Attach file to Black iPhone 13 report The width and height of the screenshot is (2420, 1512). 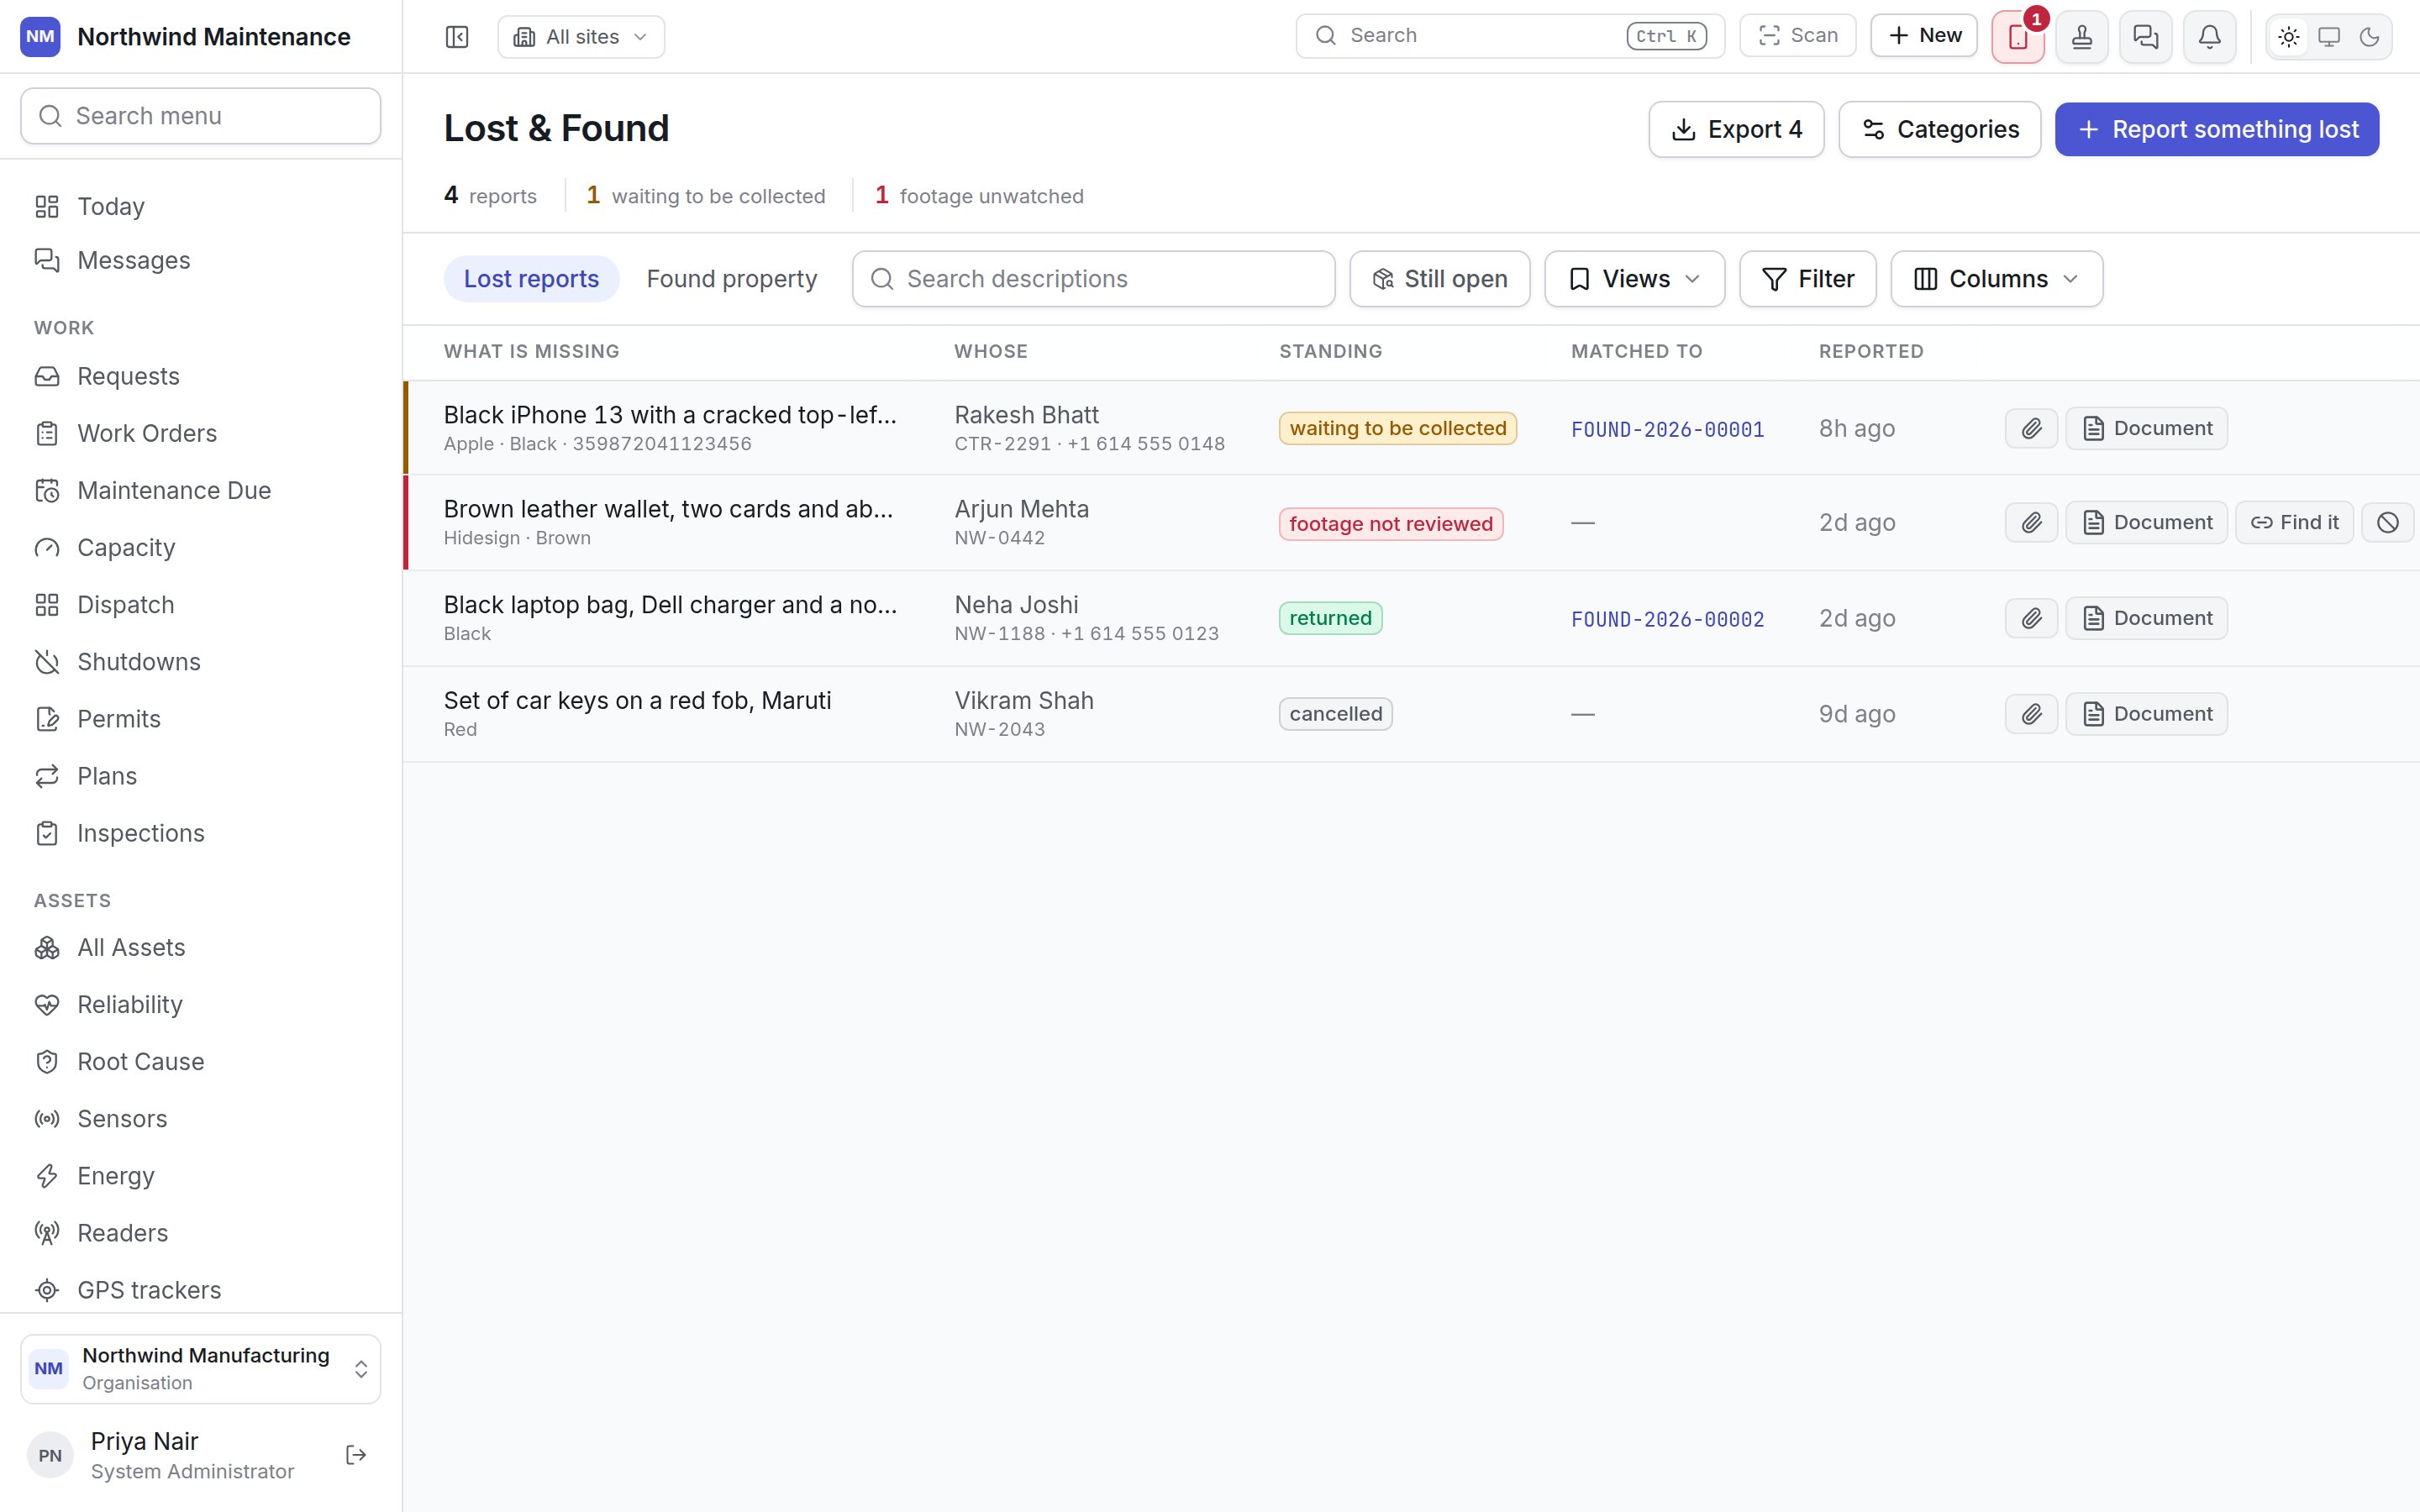pos(2031,428)
